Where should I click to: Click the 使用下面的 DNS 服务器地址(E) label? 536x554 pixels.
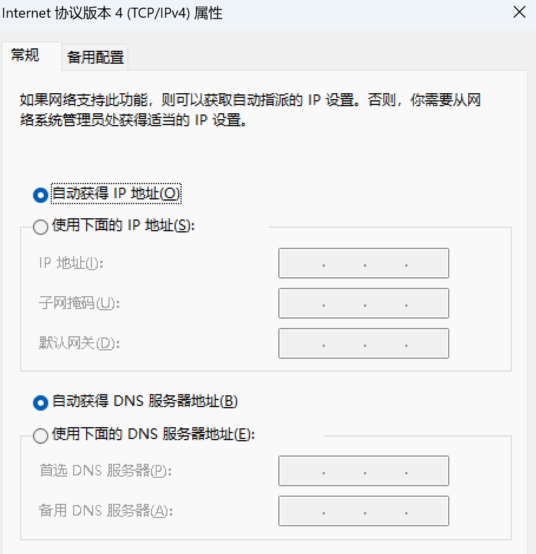point(153,434)
